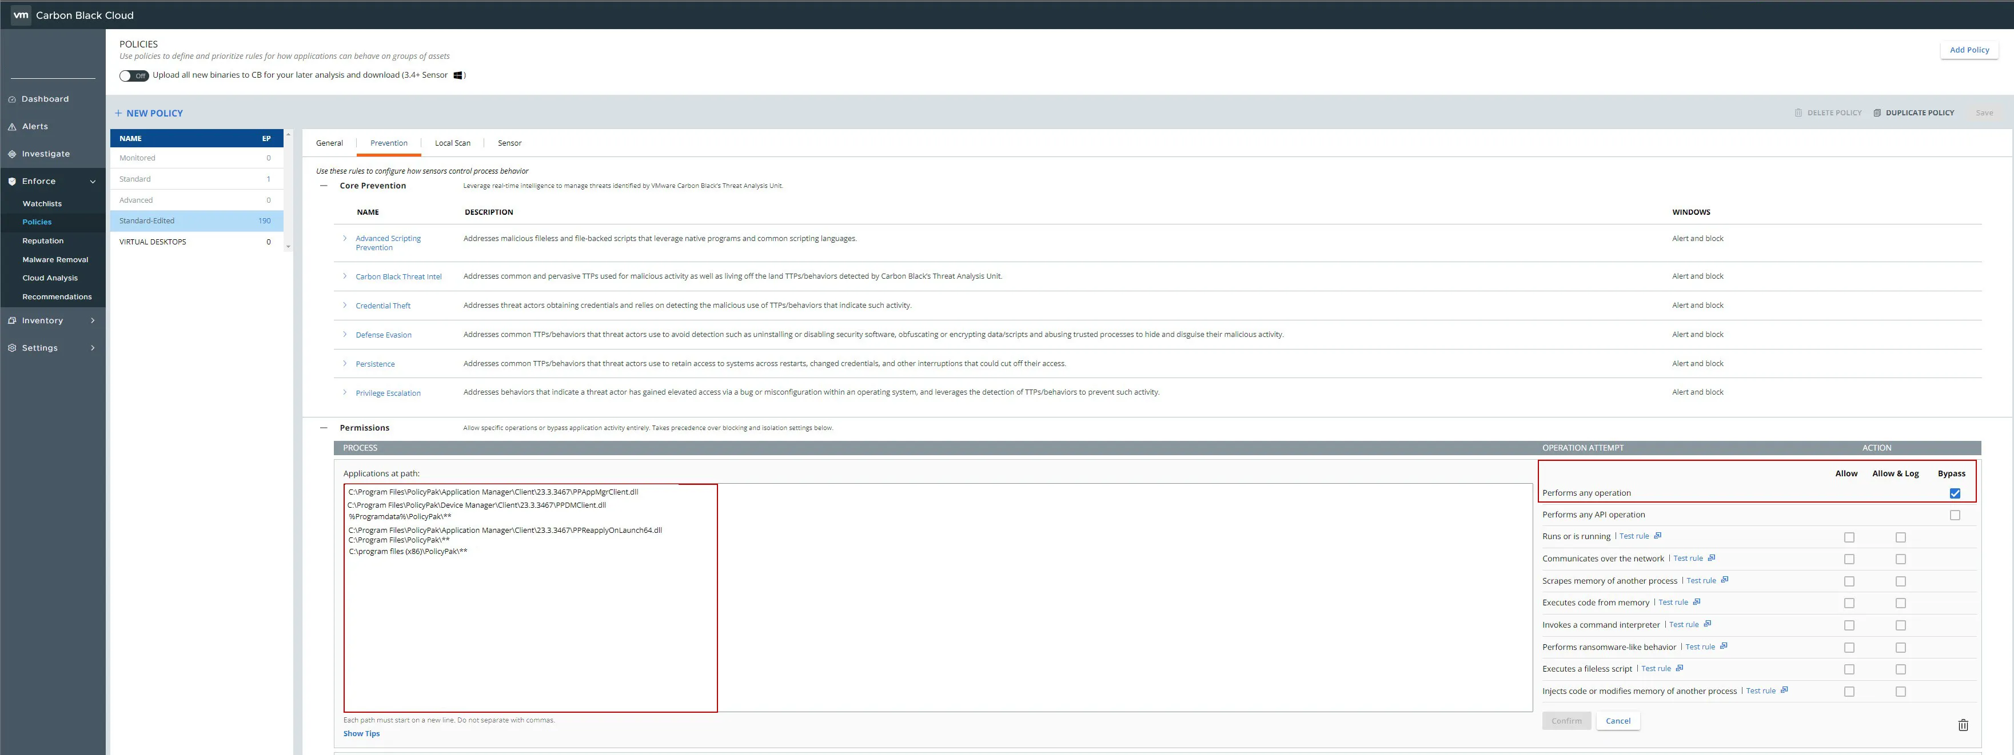Click the Settings gear icon in the sidebar

(12, 348)
